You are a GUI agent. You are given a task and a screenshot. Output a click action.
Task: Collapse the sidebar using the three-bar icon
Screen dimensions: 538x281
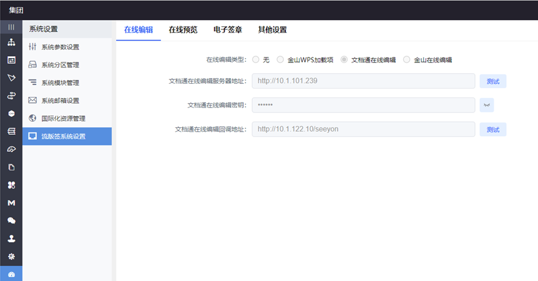click(11, 27)
